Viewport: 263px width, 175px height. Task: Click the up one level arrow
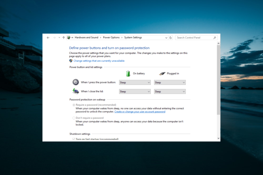pos(64,38)
